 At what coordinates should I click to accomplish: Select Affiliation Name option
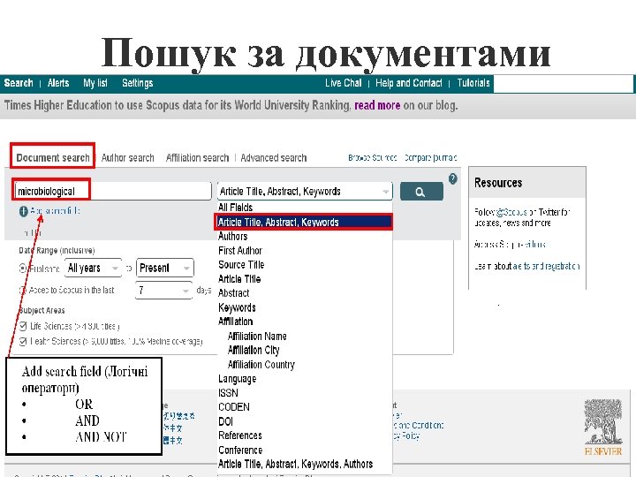257,336
